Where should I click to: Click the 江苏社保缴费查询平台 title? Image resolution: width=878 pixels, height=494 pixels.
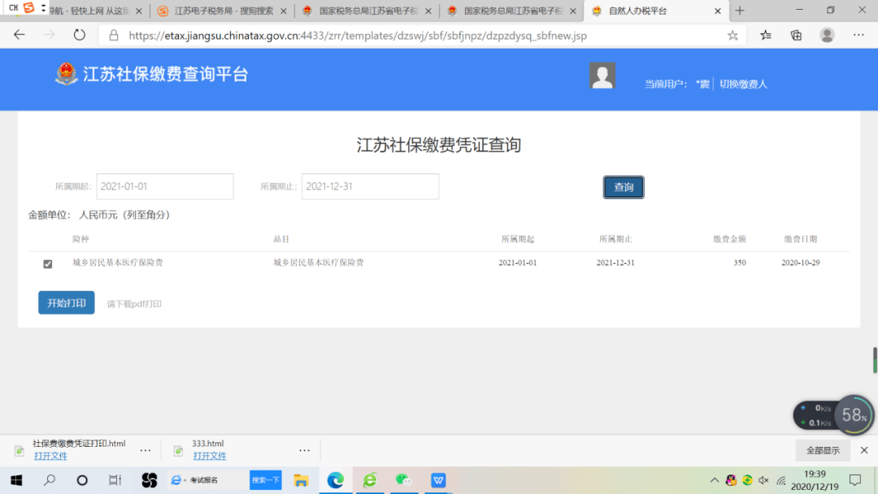166,74
